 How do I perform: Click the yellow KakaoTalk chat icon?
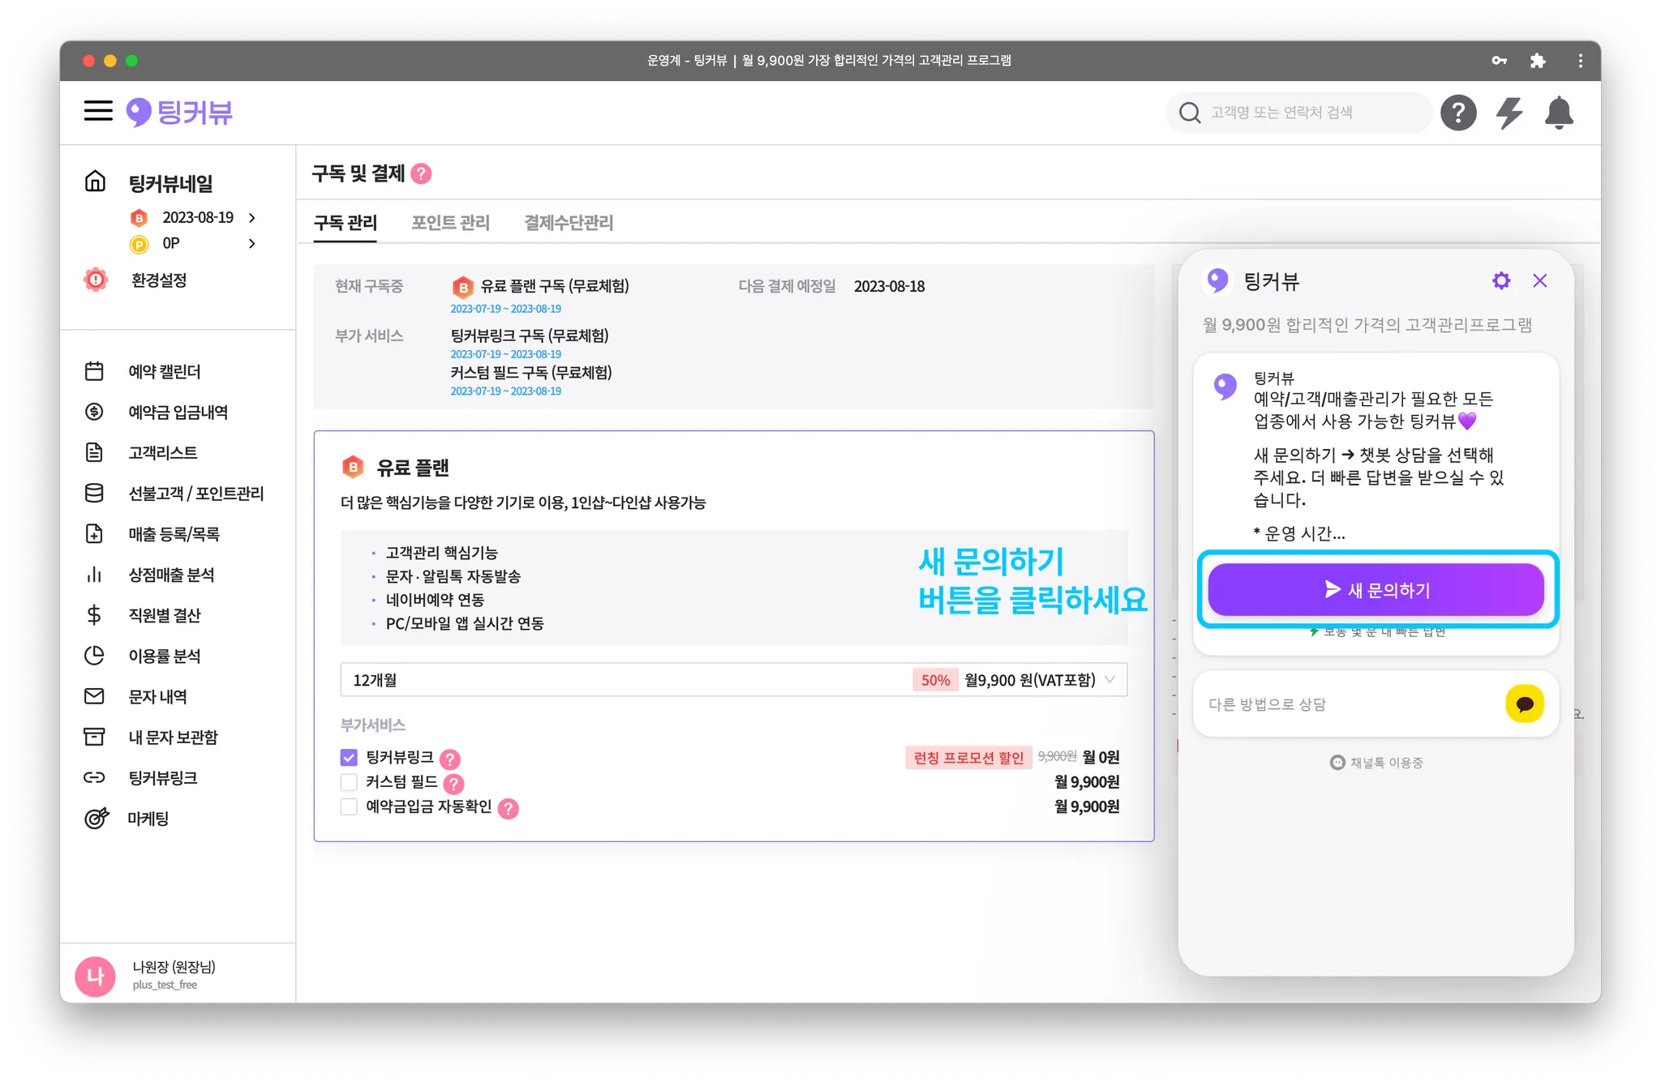(x=1524, y=704)
